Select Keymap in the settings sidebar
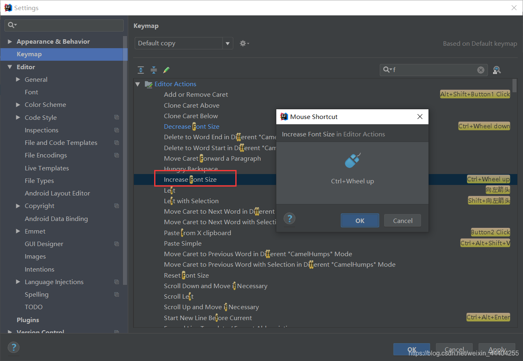The image size is (523, 361). 64,54
